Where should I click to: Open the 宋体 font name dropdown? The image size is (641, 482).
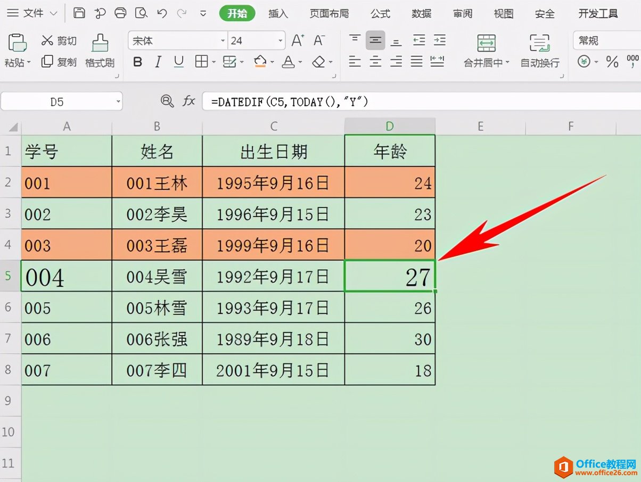click(x=223, y=40)
